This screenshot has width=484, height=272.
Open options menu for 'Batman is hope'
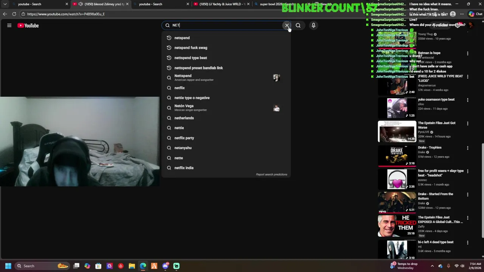[468, 53]
